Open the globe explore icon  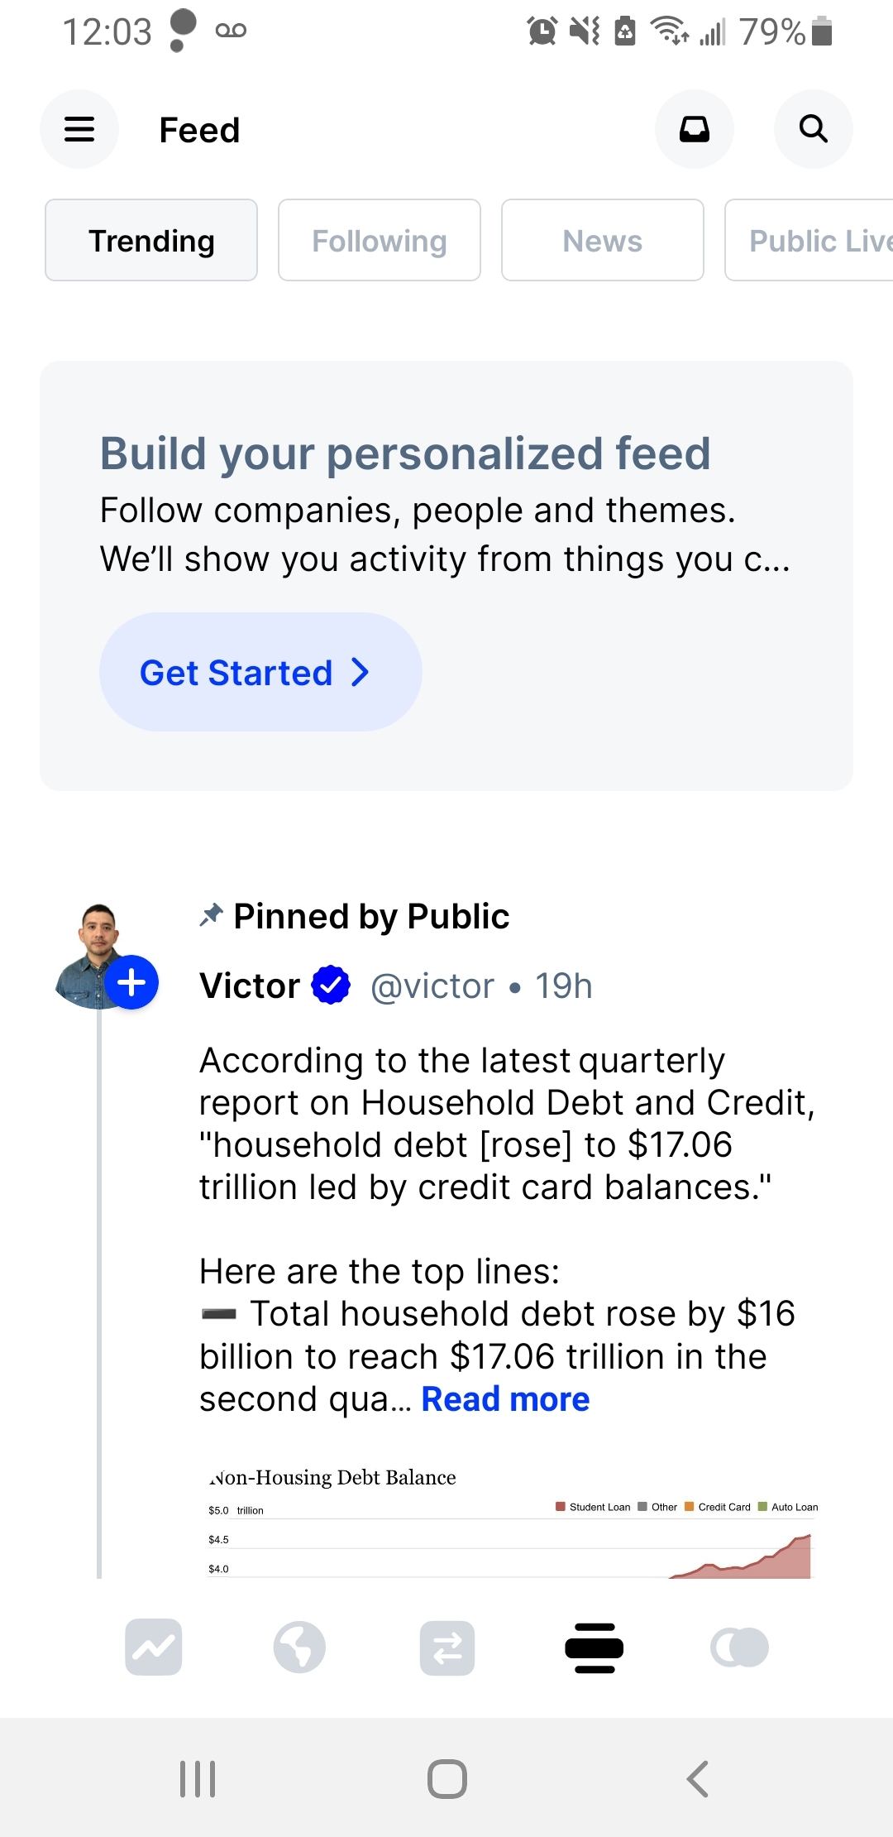(299, 1647)
